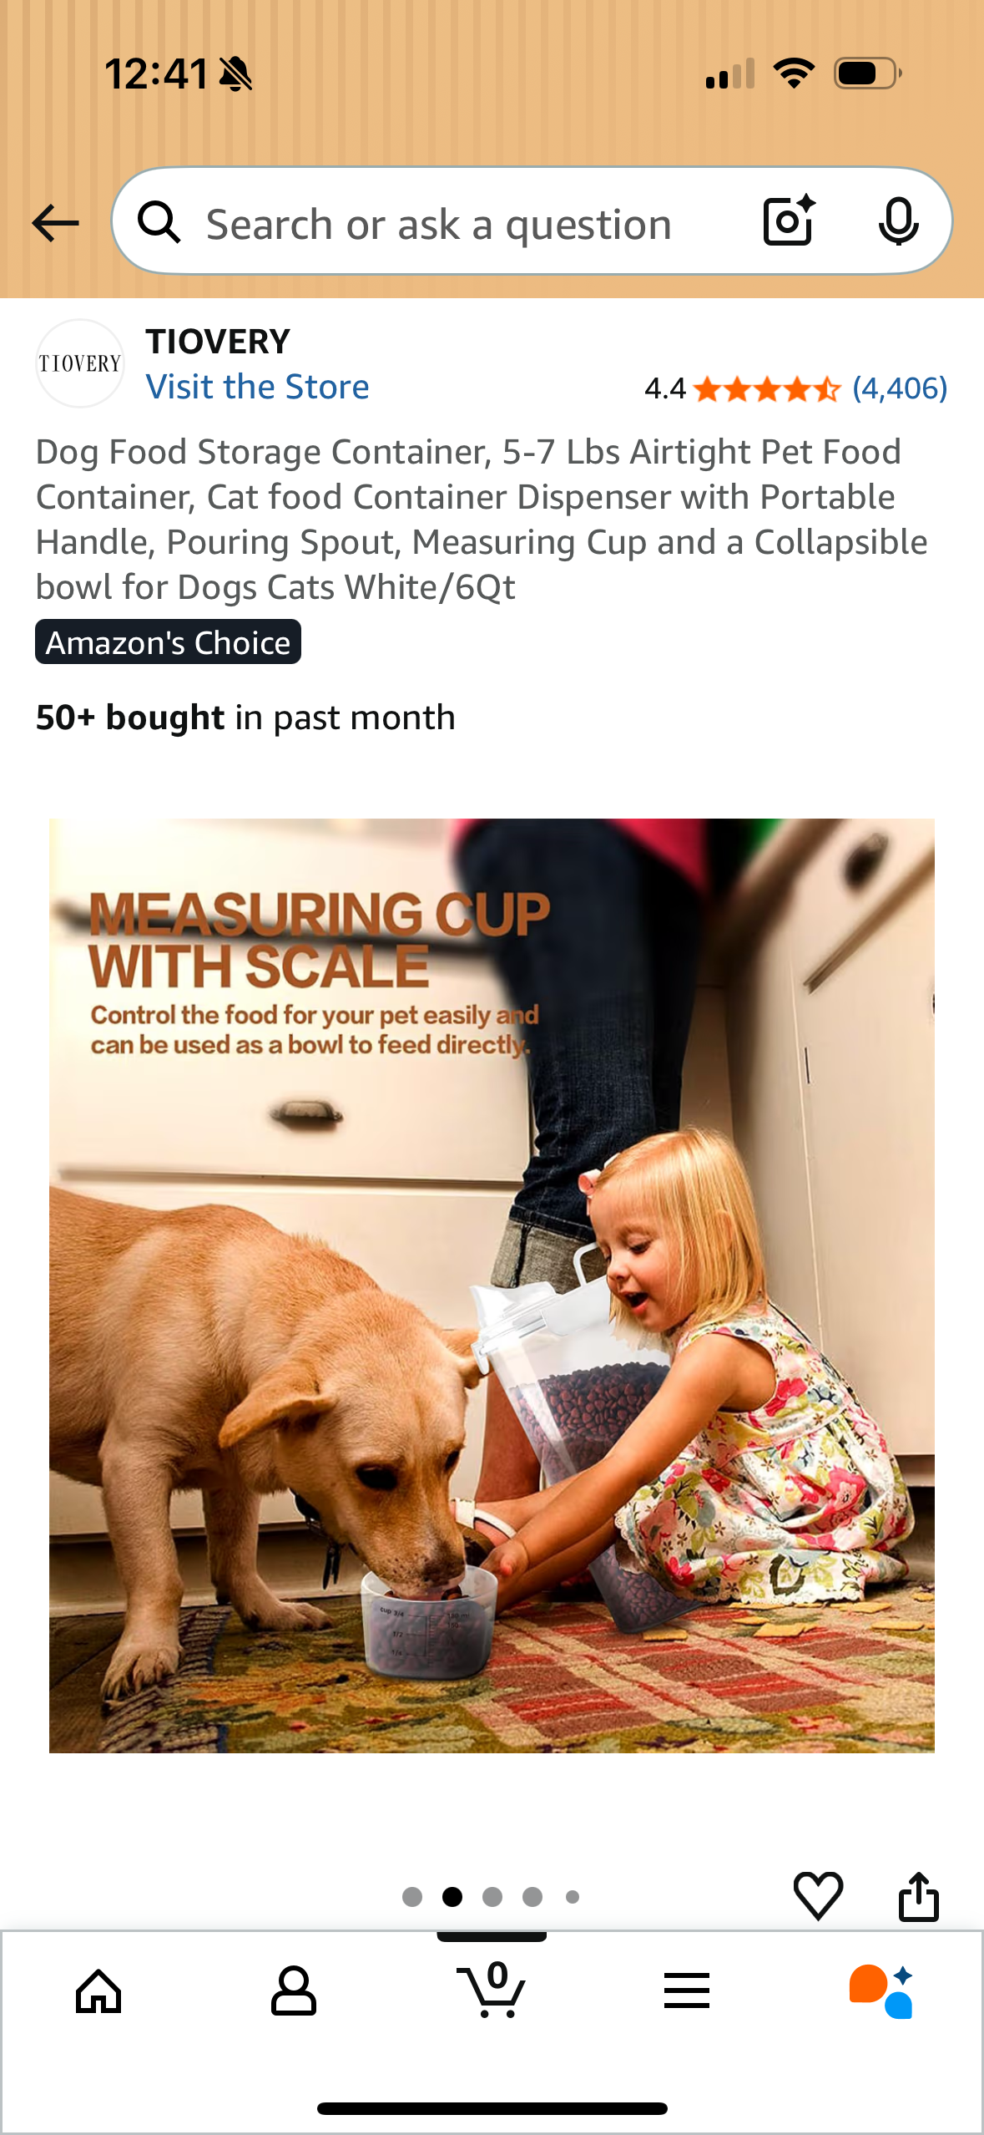The width and height of the screenshot is (984, 2135).
Task: Select third image carousel dot
Action: pos(492,1897)
